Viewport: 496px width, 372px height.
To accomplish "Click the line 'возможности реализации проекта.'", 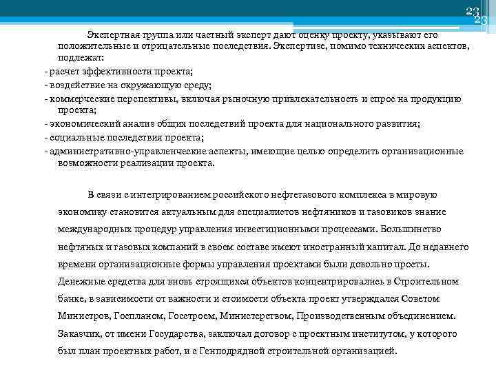I will coord(136,163).
